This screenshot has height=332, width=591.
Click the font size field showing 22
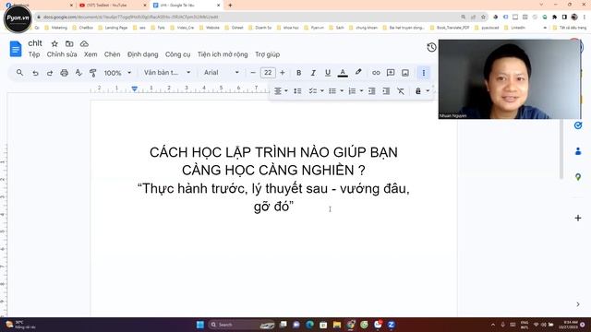click(268, 73)
